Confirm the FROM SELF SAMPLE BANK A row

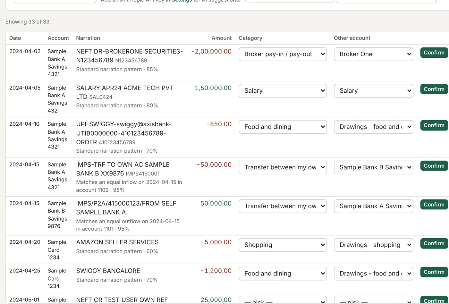coord(435,205)
